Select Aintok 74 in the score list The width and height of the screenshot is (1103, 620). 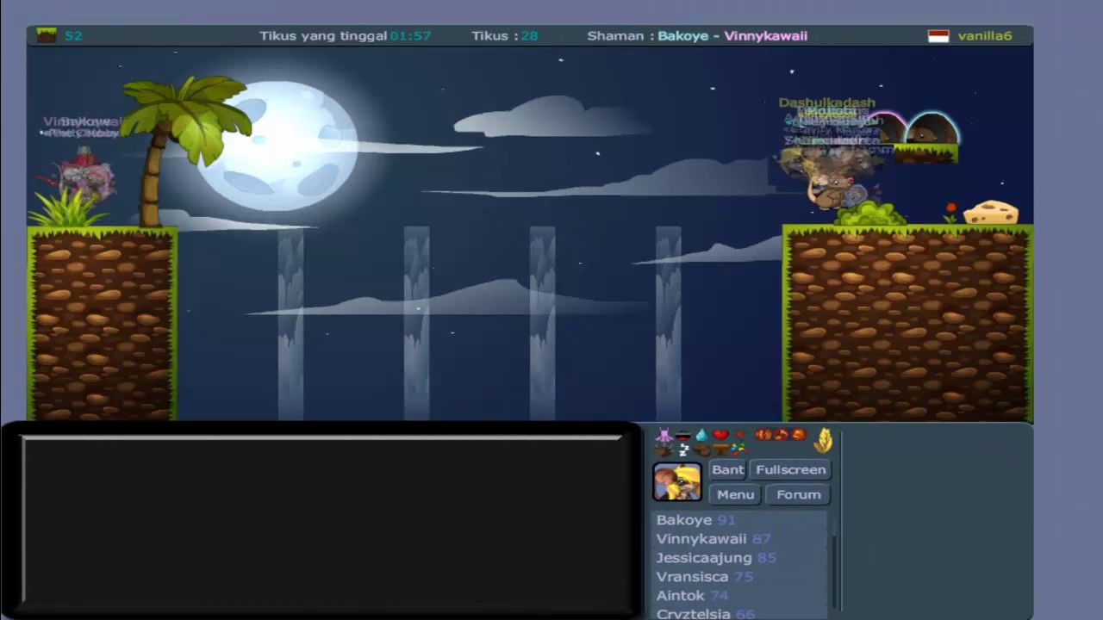pos(692,596)
